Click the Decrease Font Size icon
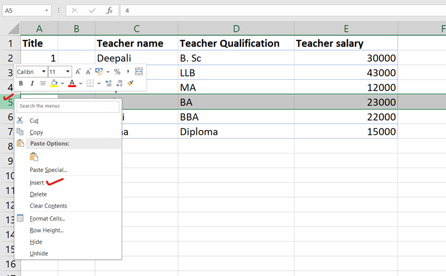446x276 pixels. [x=88, y=72]
